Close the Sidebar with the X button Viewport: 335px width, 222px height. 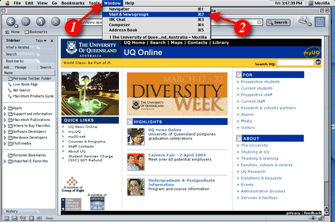[x=52, y=41]
